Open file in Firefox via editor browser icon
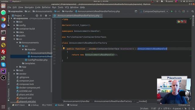 click(x=182, y=22)
